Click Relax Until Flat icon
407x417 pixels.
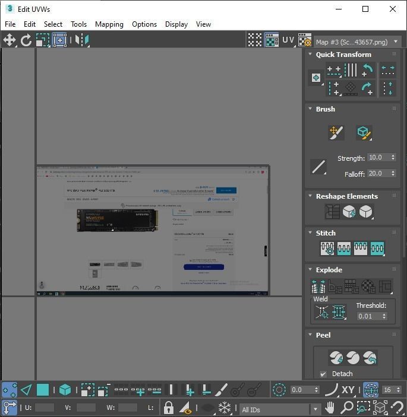349,212
